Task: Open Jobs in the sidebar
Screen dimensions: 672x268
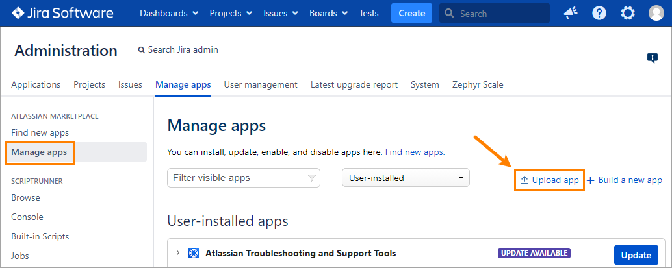Action: pyautogui.click(x=20, y=256)
